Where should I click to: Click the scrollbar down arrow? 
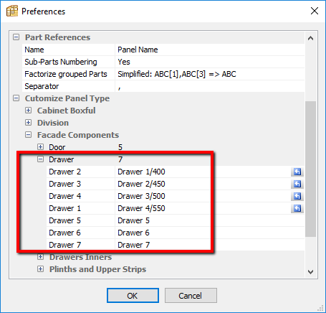[x=310, y=272]
